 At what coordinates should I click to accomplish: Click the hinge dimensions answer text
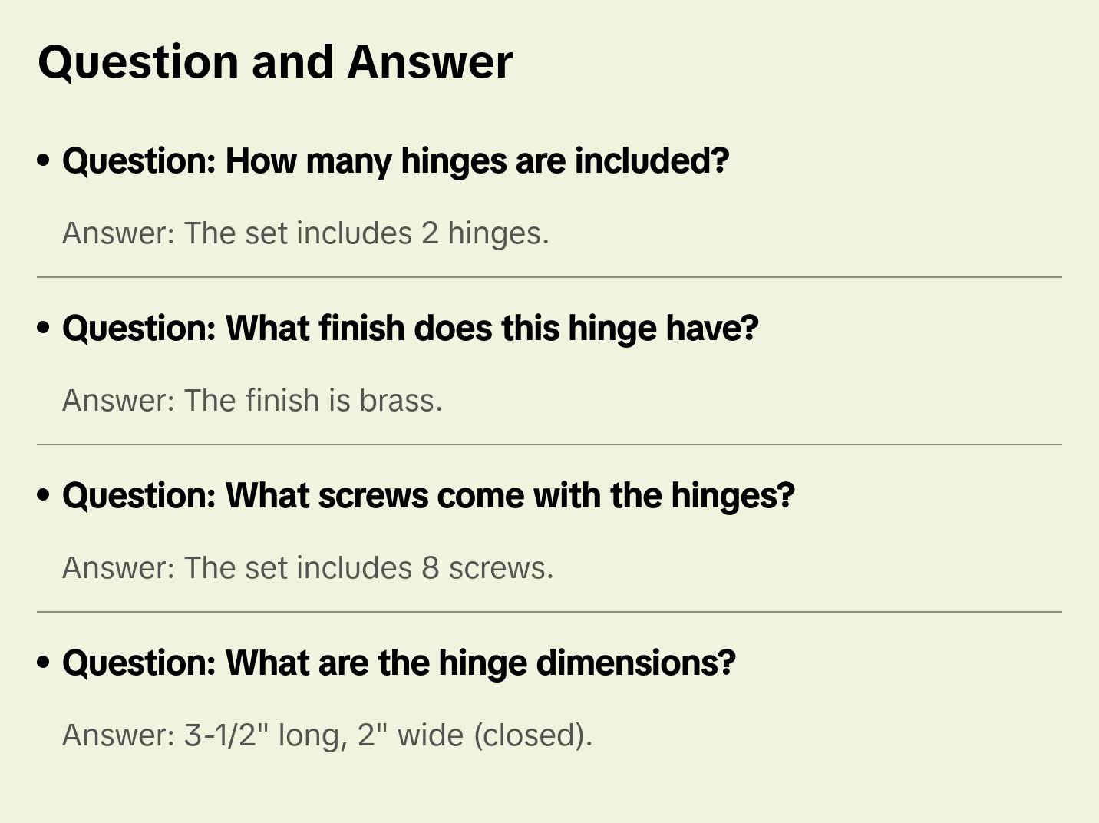(x=327, y=735)
